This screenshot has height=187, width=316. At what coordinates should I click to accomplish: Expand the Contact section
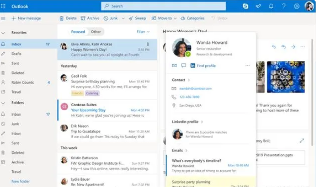(181, 80)
